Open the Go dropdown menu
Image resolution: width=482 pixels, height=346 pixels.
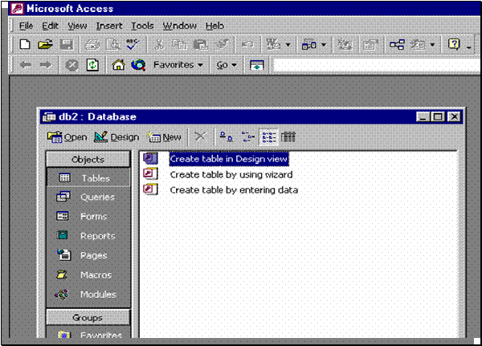(x=227, y=65)
